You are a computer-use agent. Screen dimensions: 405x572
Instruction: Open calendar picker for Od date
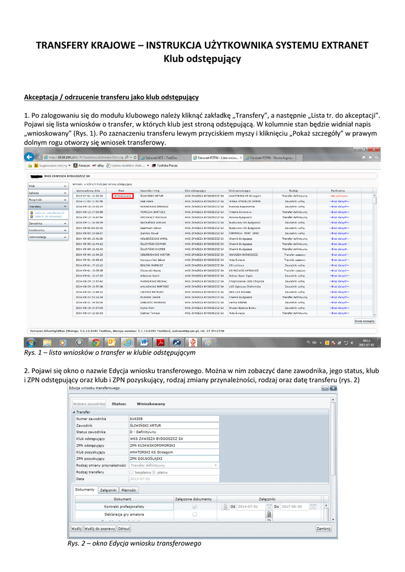[269, 507]
